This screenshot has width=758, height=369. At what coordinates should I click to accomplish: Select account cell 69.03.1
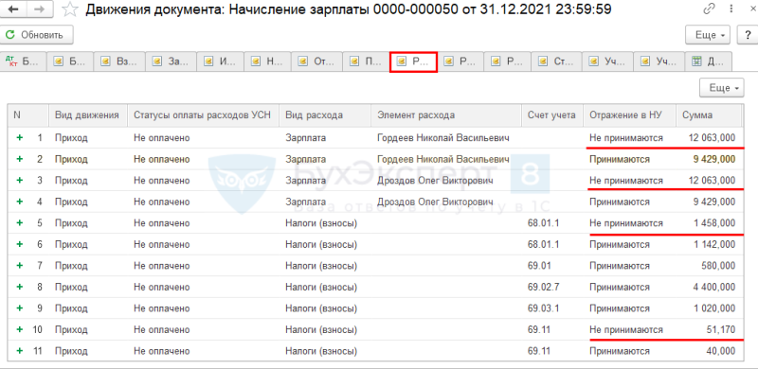coord(543,308)
